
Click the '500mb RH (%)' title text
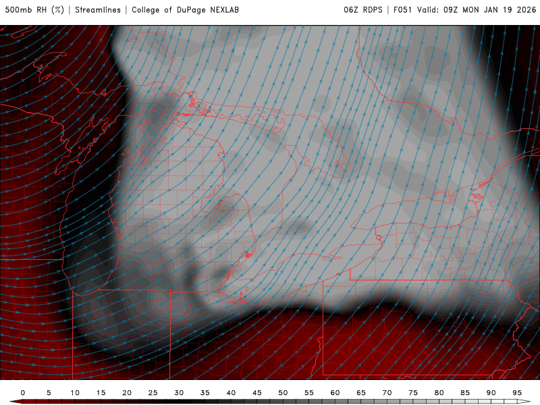coord(34,10)
